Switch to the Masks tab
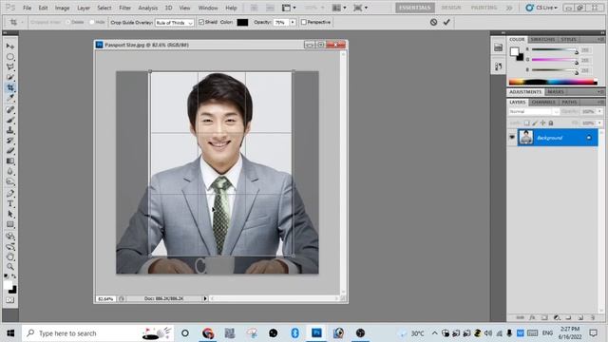This screenshot has height=342, width=608. (556, 92)
